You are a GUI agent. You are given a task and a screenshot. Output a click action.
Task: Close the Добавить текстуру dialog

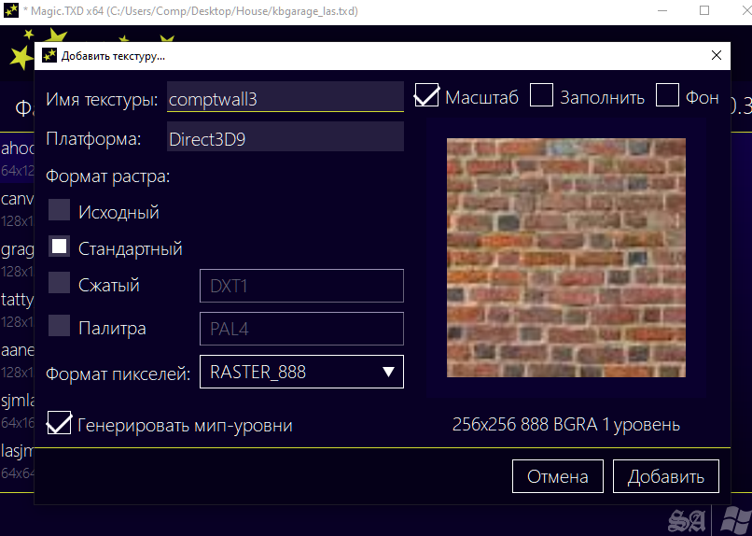tap(716, 55)
